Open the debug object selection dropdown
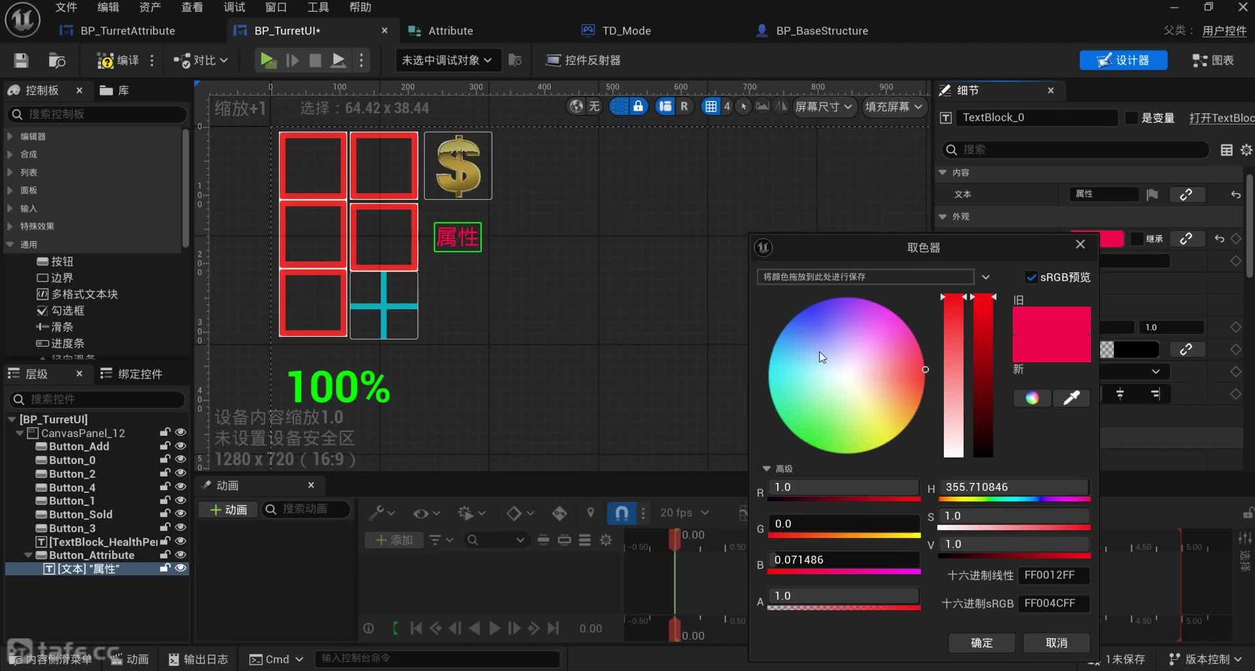1255x671 pixels. [x=446, y=60]
